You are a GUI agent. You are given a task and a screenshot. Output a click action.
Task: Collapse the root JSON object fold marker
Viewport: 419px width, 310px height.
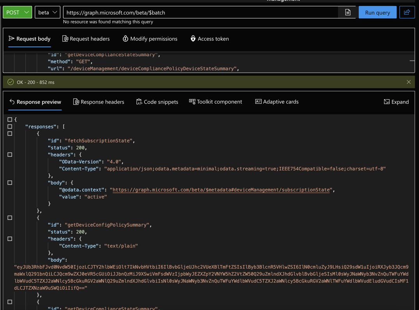[10, 120]
